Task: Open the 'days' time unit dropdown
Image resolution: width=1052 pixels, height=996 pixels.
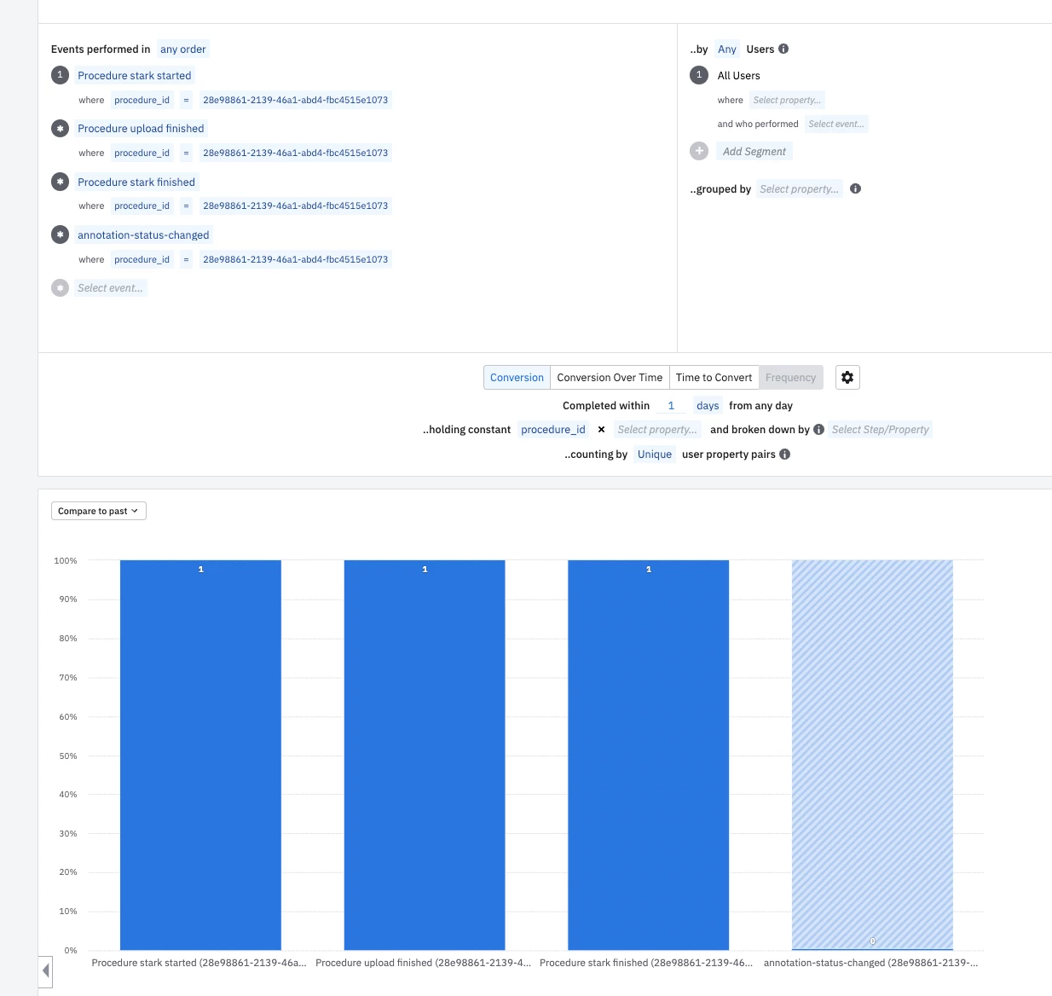Action: [x=708, y=405]
